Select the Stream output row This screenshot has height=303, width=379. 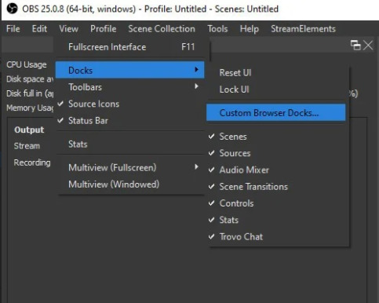tap(27, 146)
